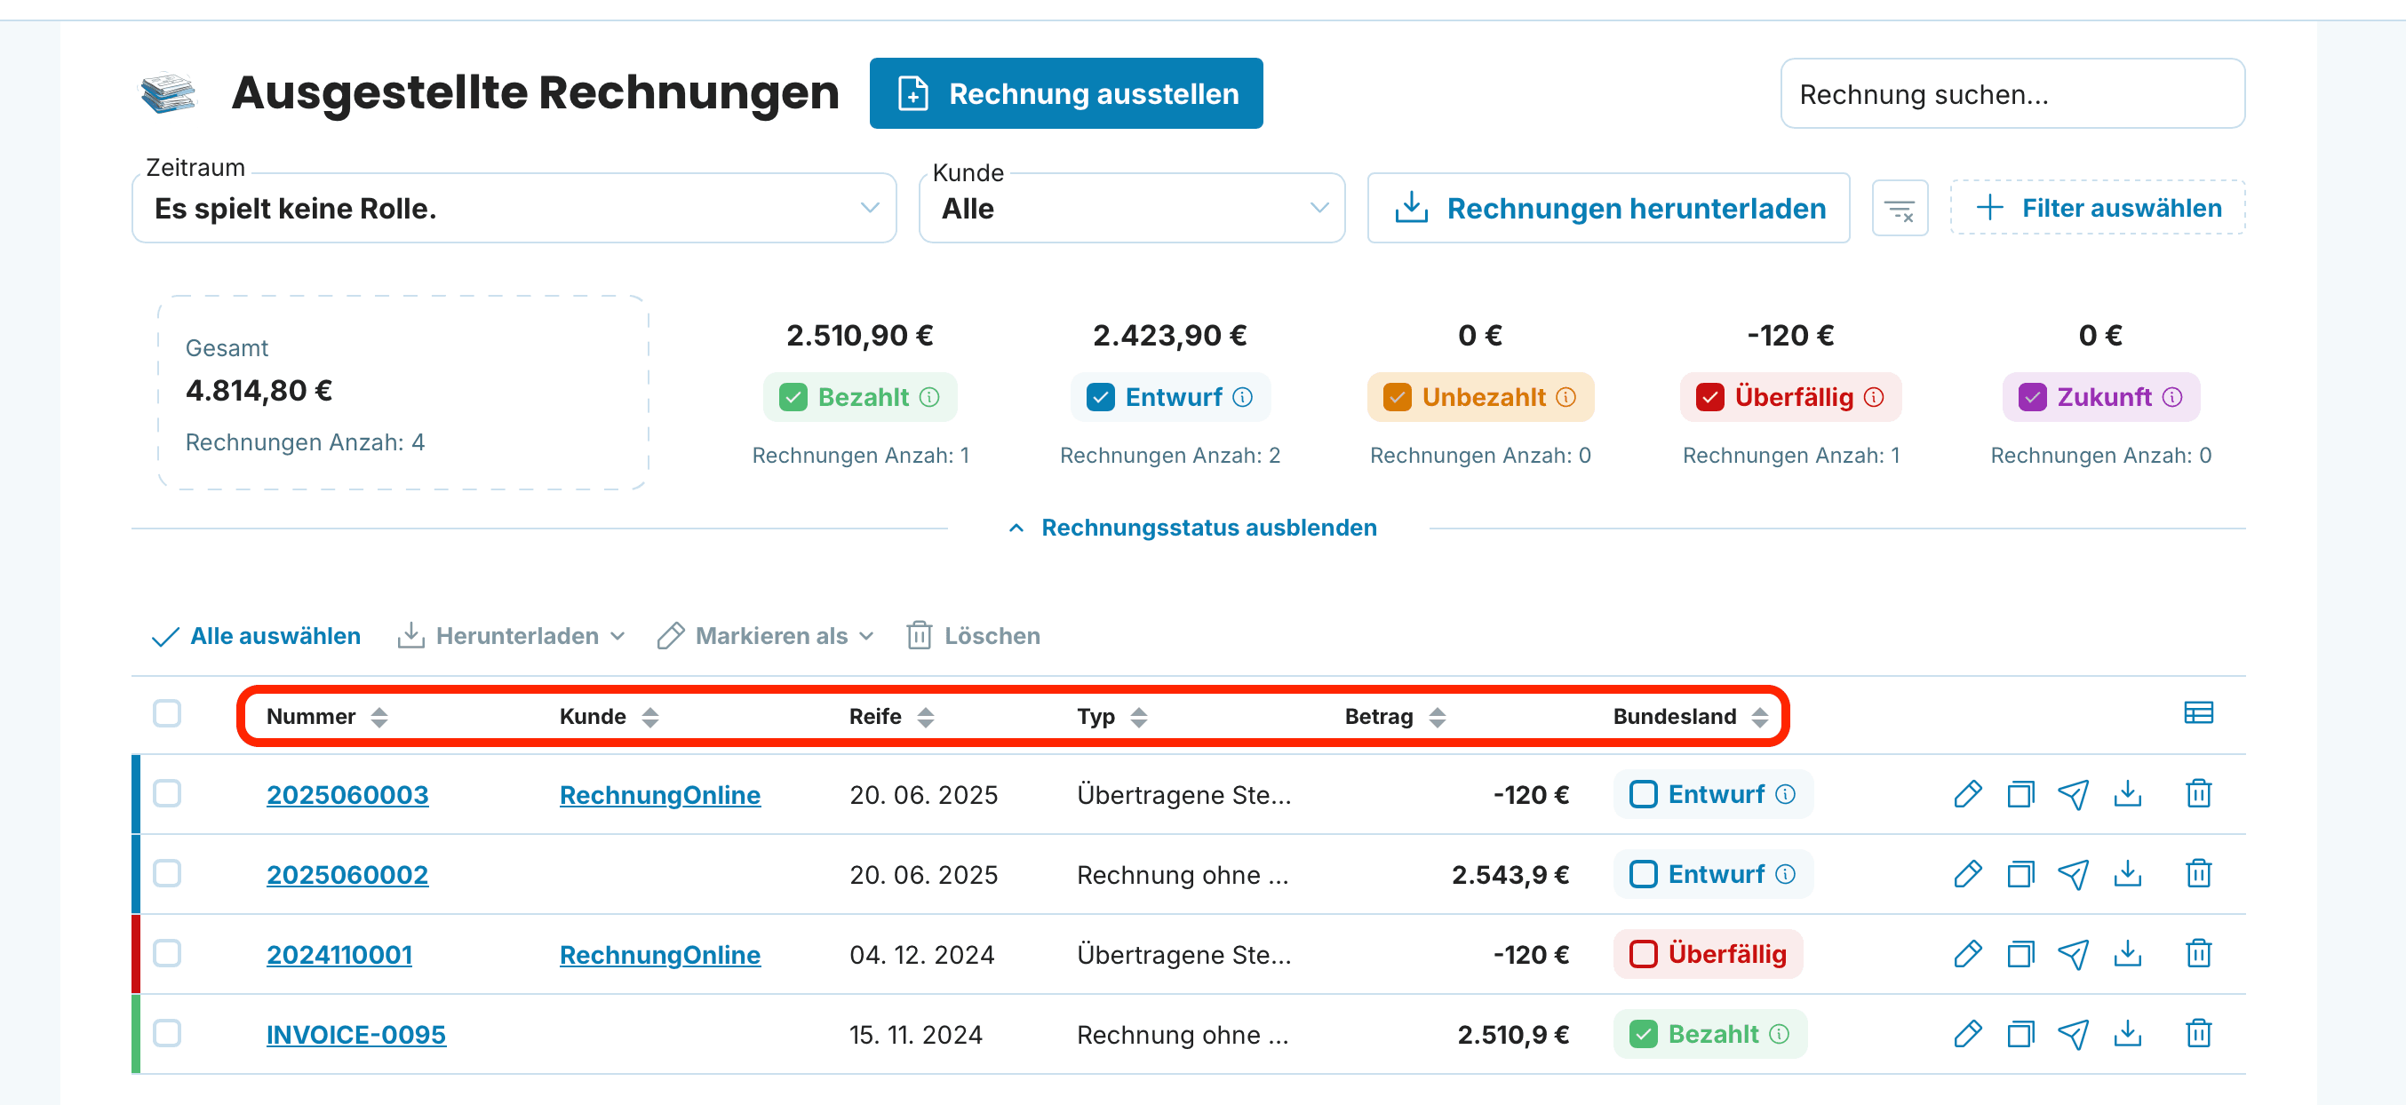Duplicate invoice 2024110001 using the copy icon

pos(2020,954)
